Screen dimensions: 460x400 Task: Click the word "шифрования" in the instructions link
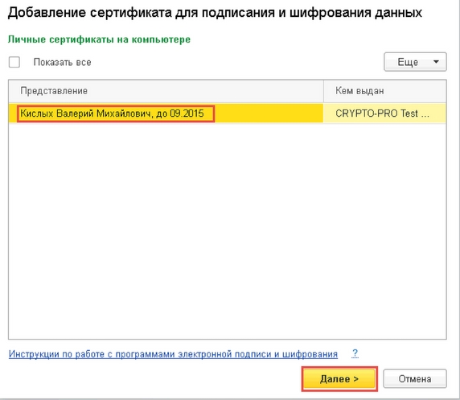pyautogui.click(x=310, y=354)
